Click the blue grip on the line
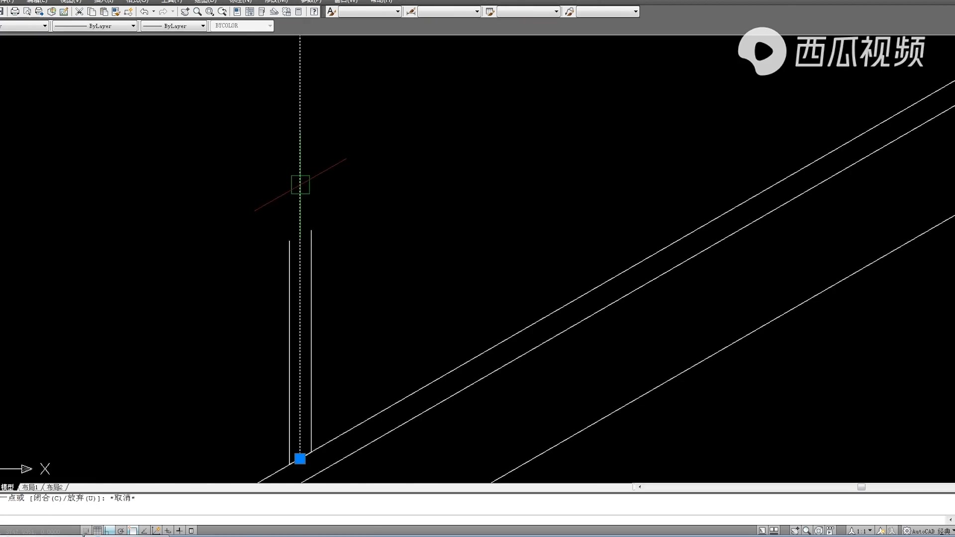Image resolution: width=955 pixels, height=537 pixels. 300,458
